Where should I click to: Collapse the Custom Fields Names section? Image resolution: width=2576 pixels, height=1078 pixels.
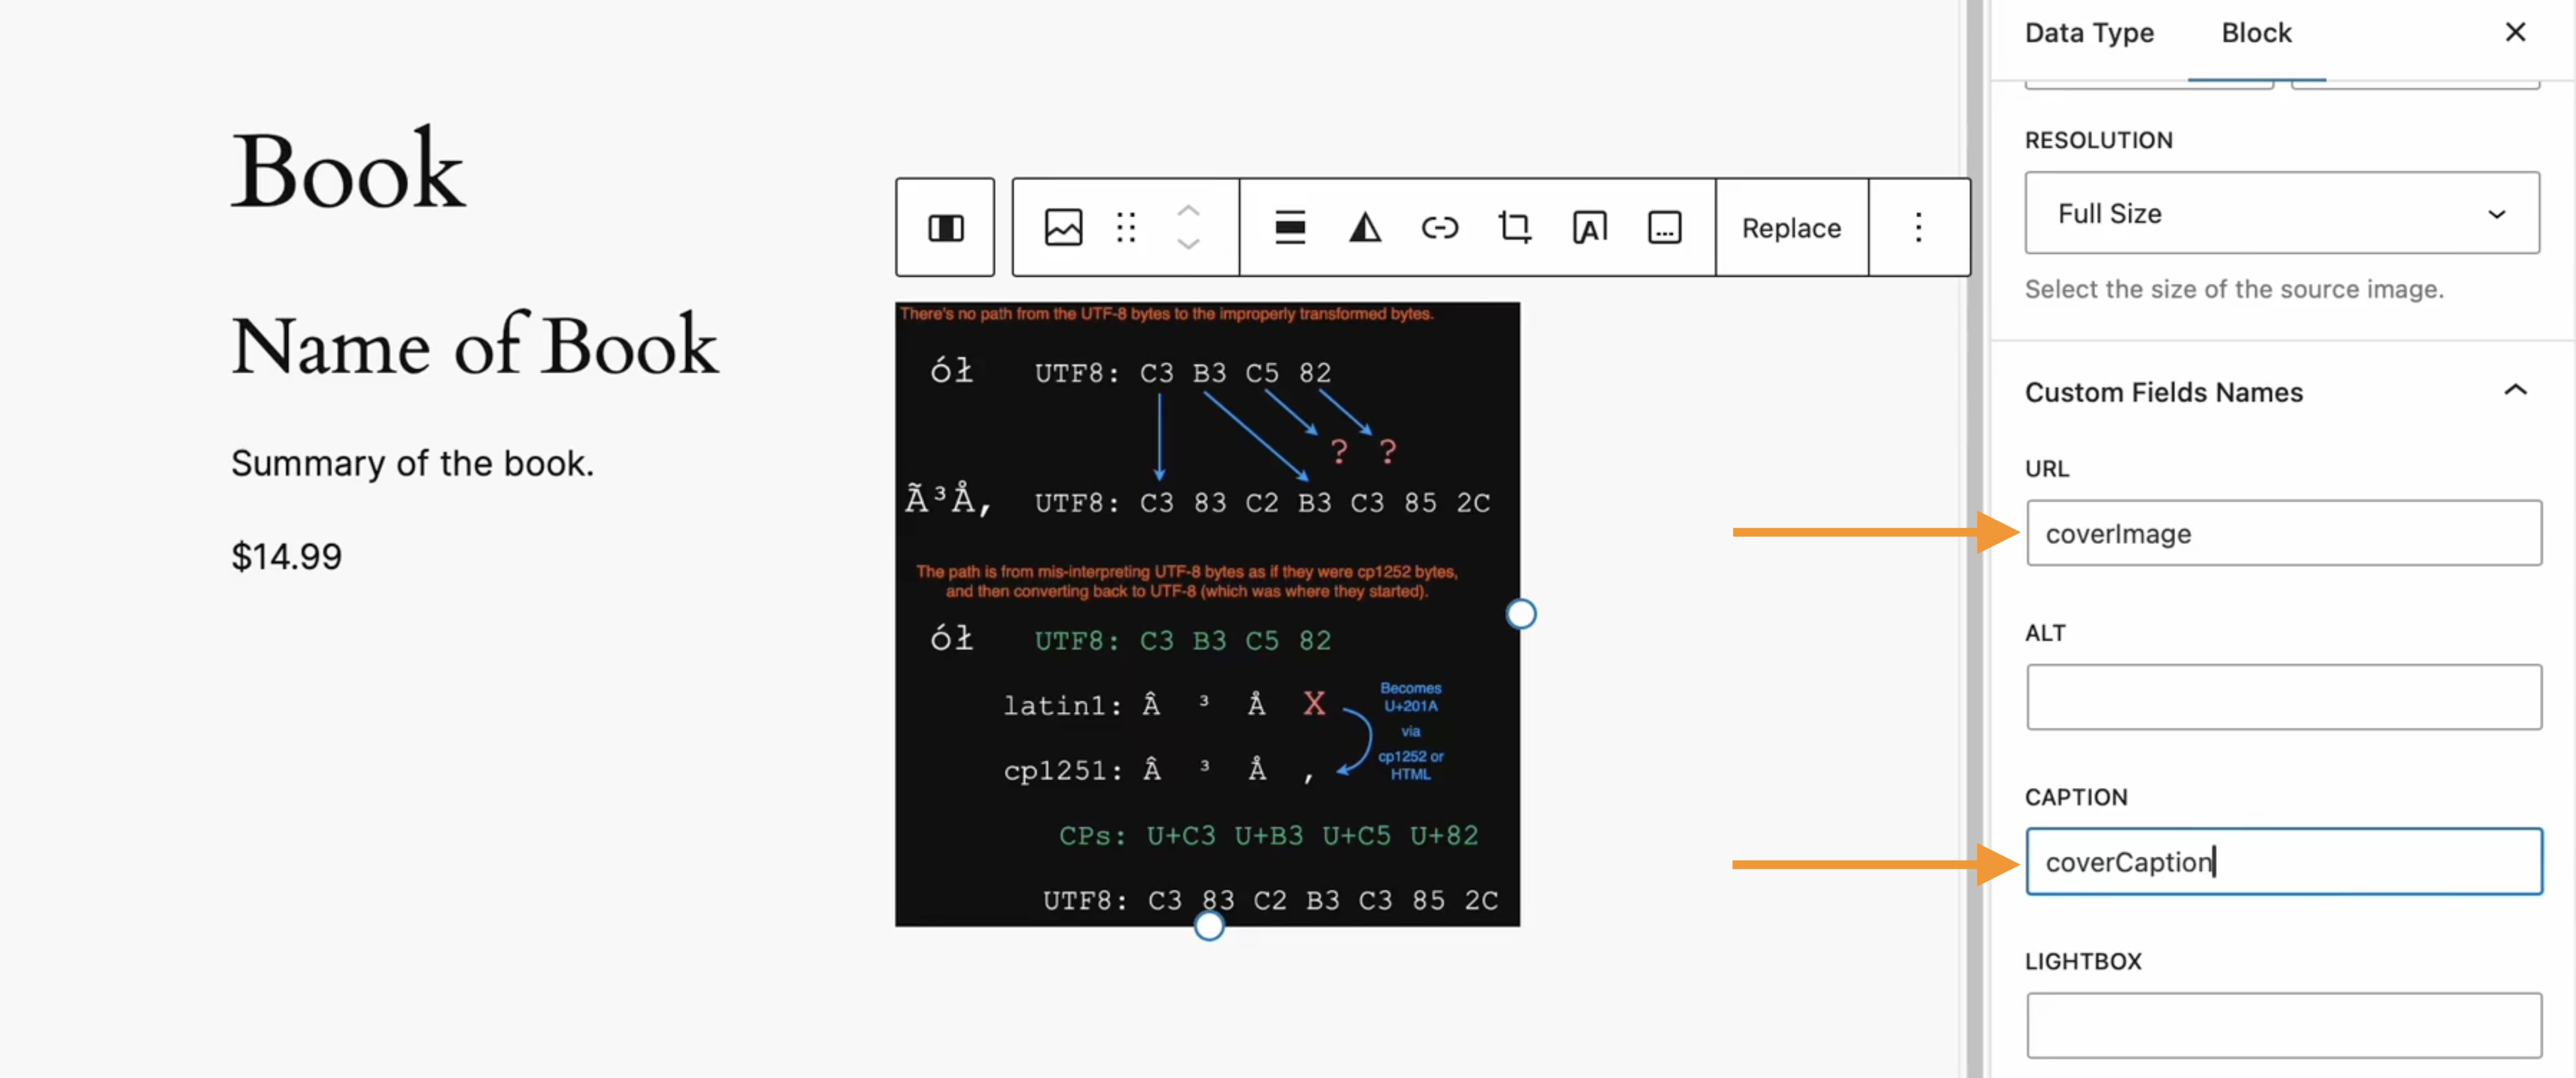pos(2515,391)
